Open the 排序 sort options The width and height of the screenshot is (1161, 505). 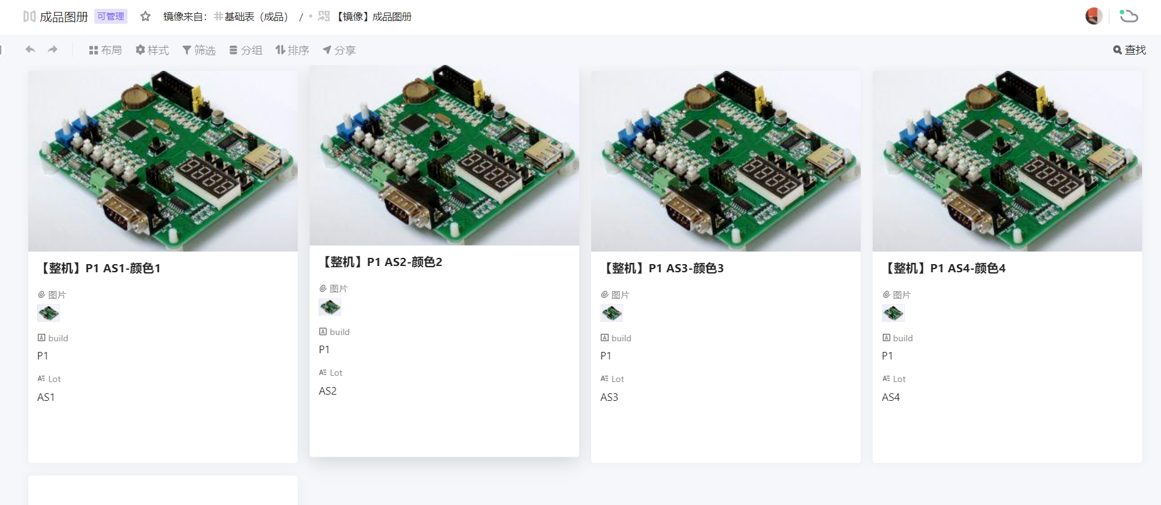click(x=292, y=50)
